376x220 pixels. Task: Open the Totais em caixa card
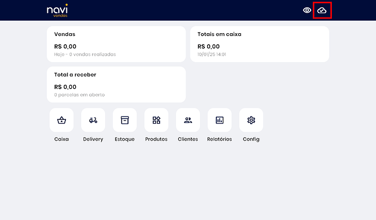coord(259,44)
